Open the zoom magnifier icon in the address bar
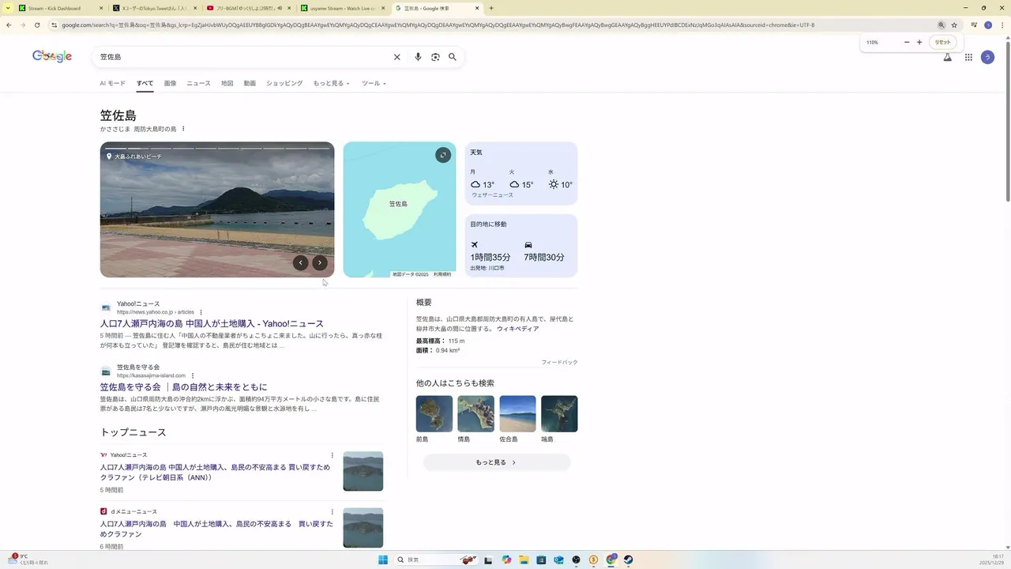Screen dimensions: 1011x569 pos(941,24)
